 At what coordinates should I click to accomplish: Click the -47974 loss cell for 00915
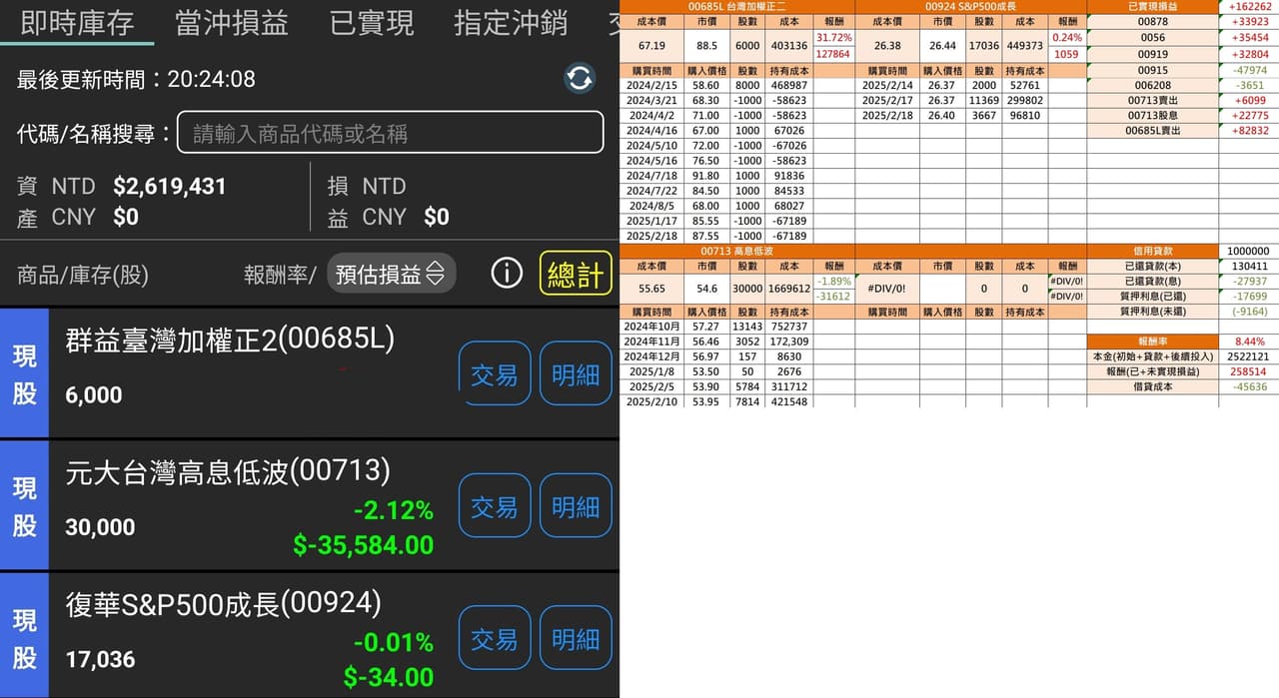1249,70
